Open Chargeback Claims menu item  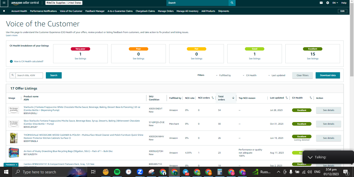[145, 11]
